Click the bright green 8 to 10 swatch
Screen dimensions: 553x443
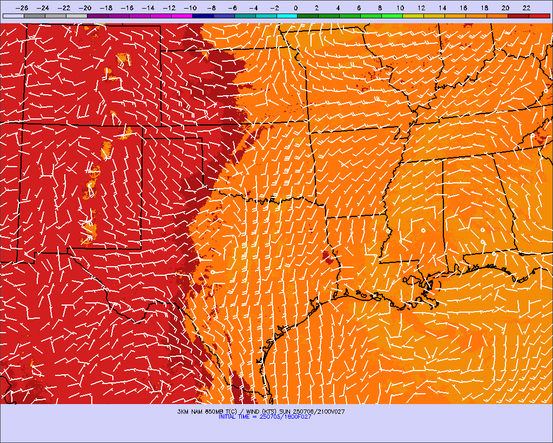coord(392,16)
